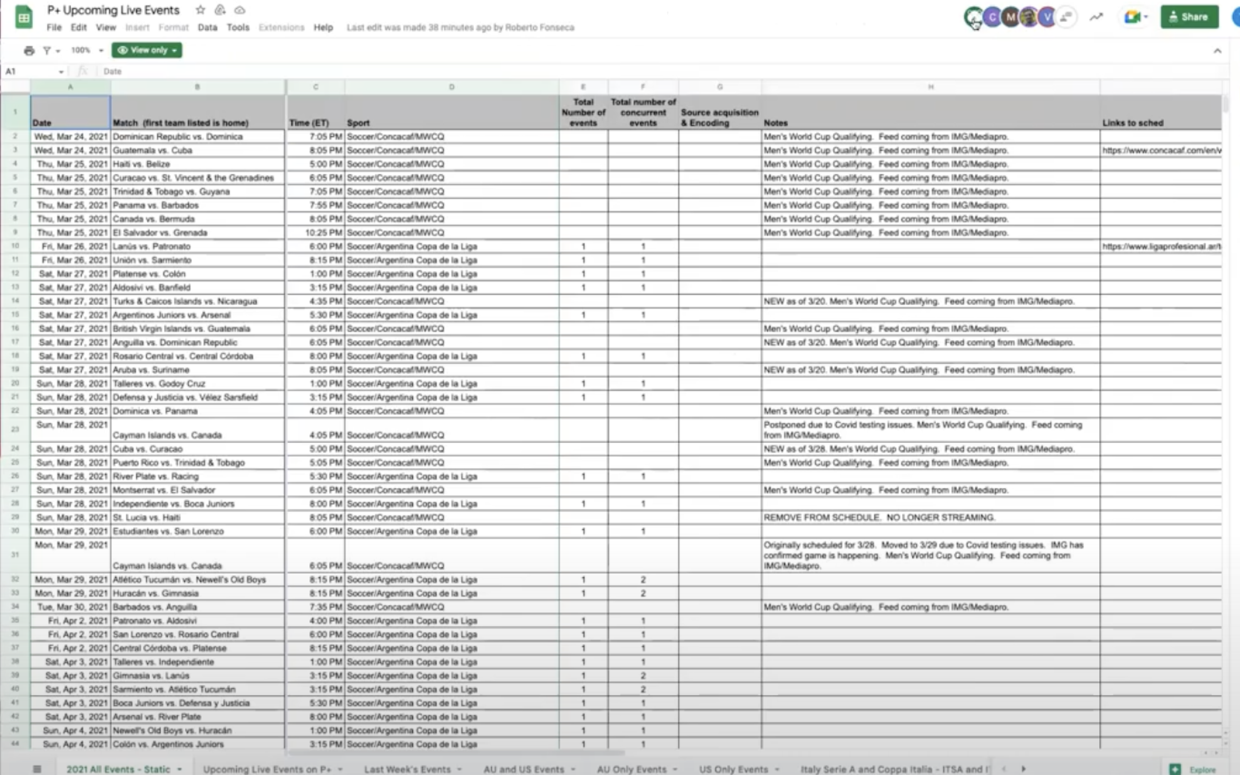Open the activity dashboard trend icon

1096,17
